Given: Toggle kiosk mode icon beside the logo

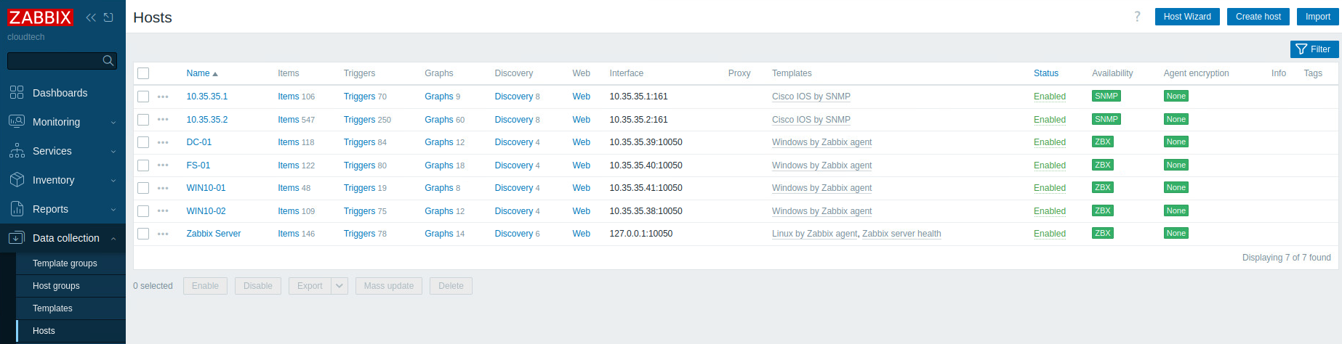Looking at the screenshot, I should (108, 17).
